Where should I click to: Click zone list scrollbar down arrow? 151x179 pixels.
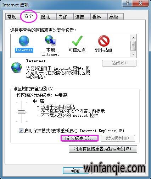click(133, 54)
